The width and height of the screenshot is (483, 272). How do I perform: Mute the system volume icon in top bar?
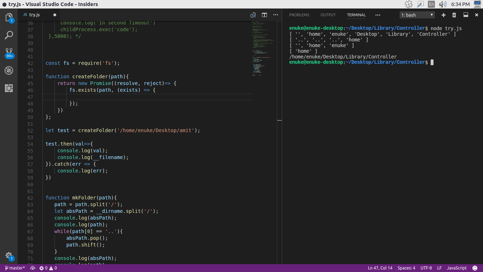tap(442, 4)
